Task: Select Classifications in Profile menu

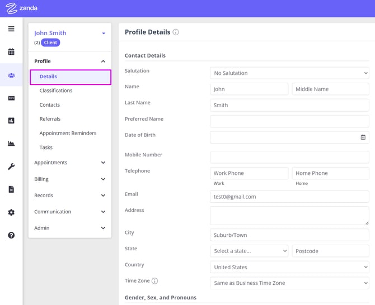Action: (x=56, y=90)
